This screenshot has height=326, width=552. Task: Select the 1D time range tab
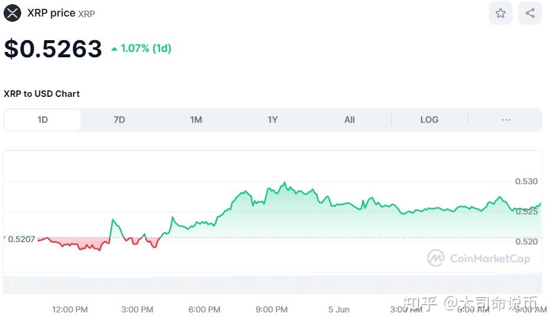click(43, 120)
